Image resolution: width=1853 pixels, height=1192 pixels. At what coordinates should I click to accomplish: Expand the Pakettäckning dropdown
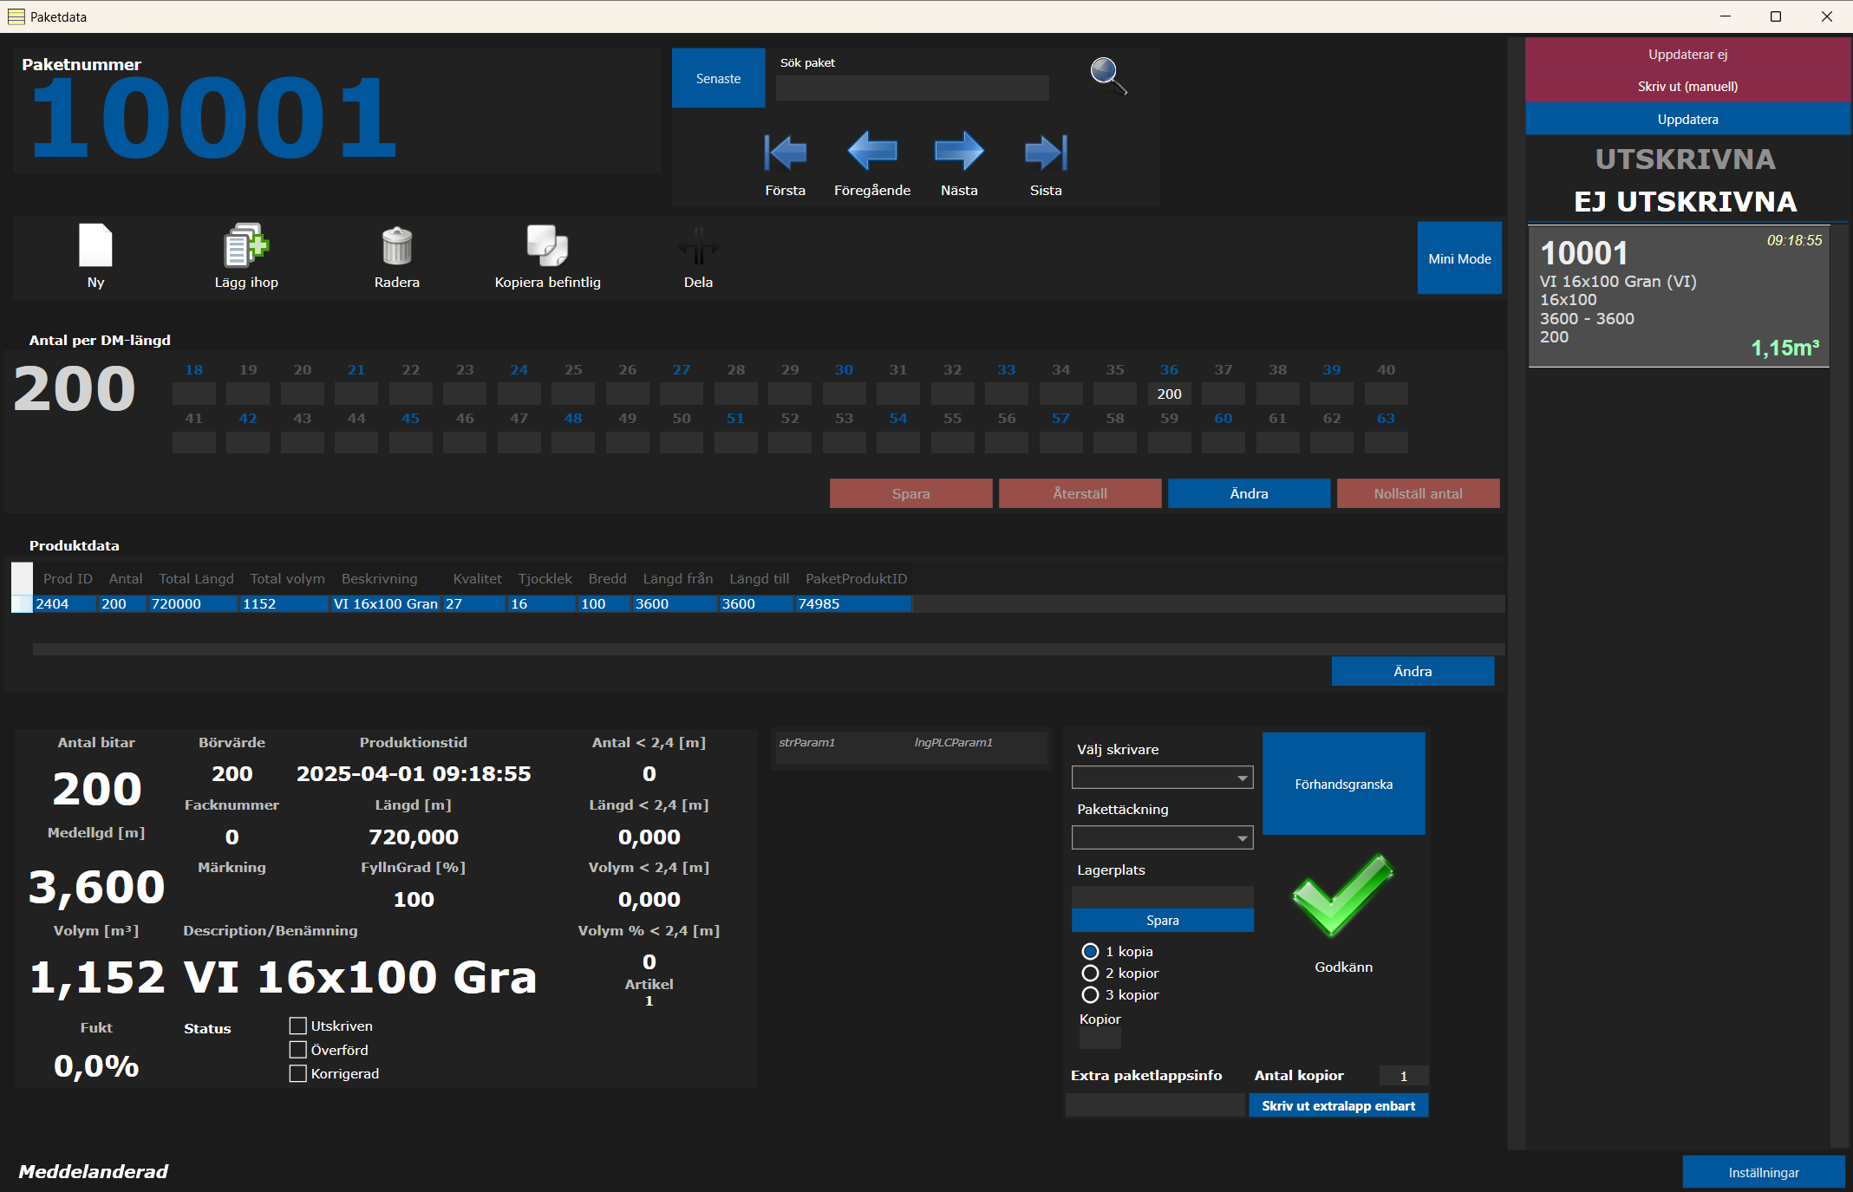click(x=1162, y=837)
